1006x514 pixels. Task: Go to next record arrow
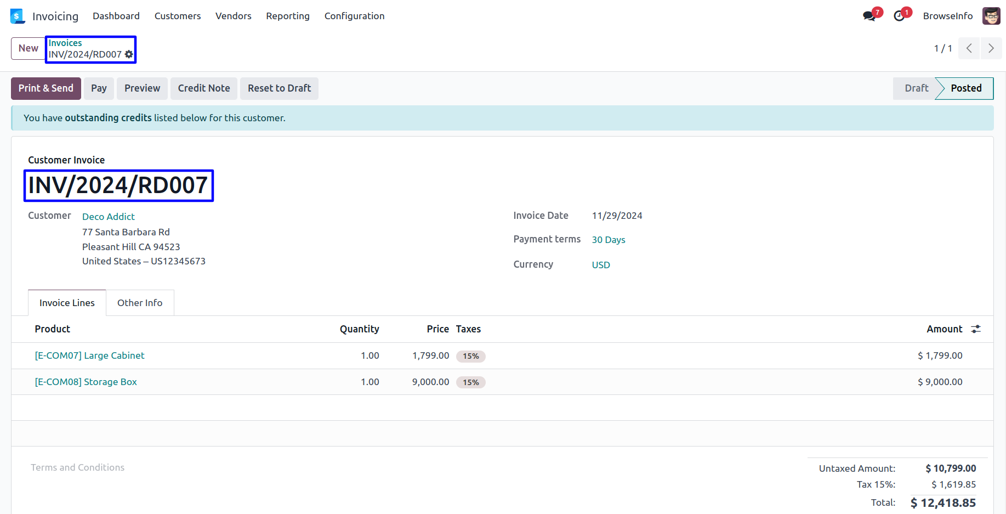coord(991,48)
